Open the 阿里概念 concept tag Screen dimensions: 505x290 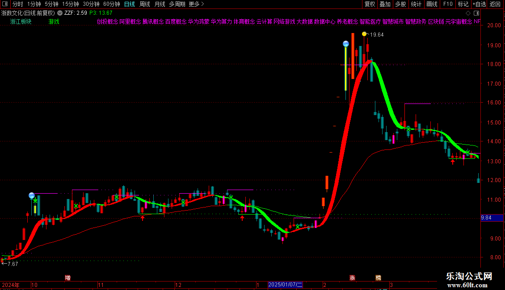pyautogui.click(x=130, y=21)
